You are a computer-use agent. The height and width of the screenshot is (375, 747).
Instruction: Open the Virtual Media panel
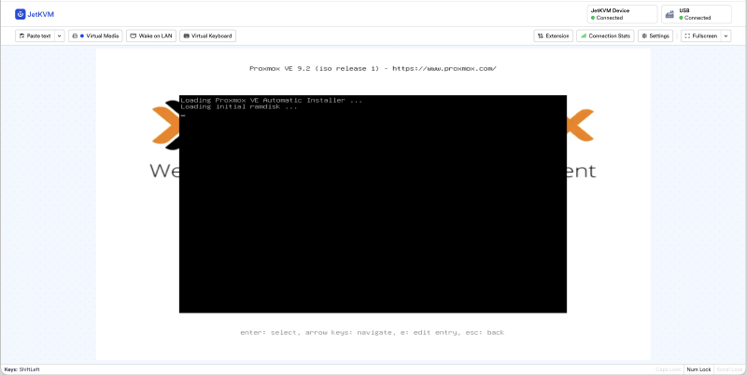(95, 35)
